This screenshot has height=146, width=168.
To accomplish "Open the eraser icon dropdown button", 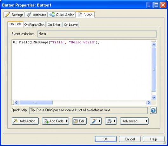I will click(111, 121).
